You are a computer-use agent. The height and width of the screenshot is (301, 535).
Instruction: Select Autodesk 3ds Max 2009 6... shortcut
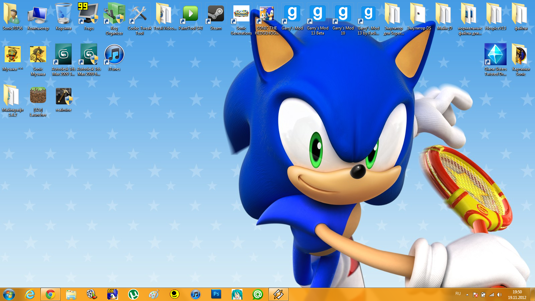tap(89, 60)
